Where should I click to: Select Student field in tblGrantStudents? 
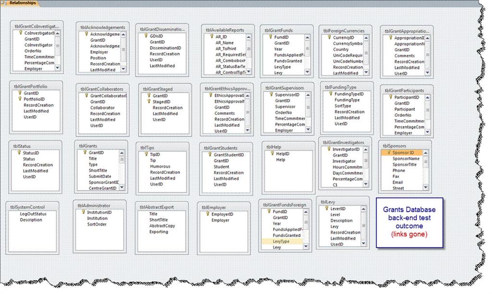point(221,167)
